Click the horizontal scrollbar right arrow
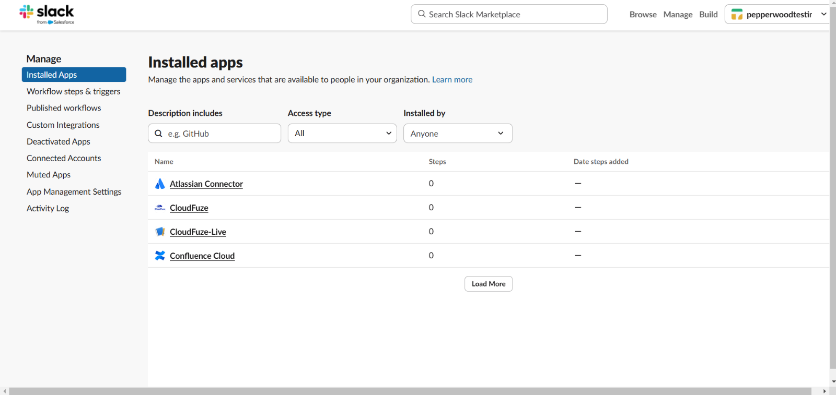 coord(825,391)
